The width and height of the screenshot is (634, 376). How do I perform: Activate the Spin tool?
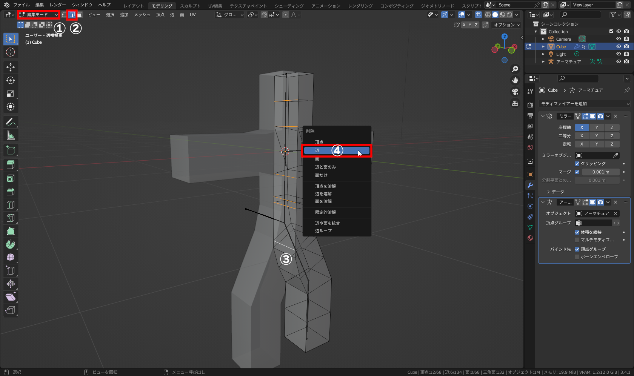click(x=11, y=244)
